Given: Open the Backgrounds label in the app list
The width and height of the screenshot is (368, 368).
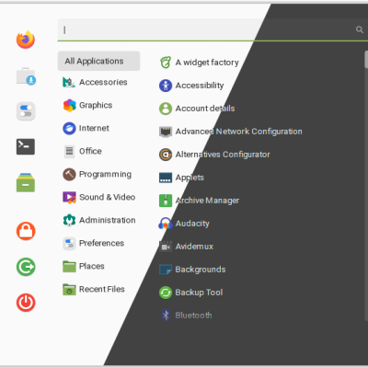Looking at the screenshot, I should click(201, 270).
